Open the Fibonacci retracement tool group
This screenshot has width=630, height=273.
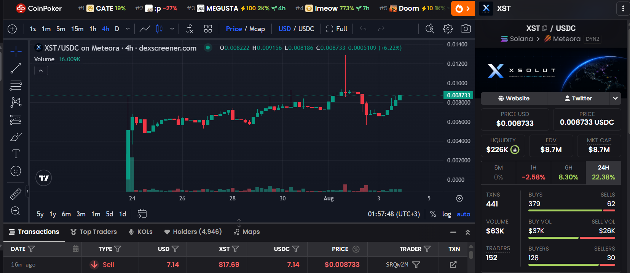pos(16,86)
